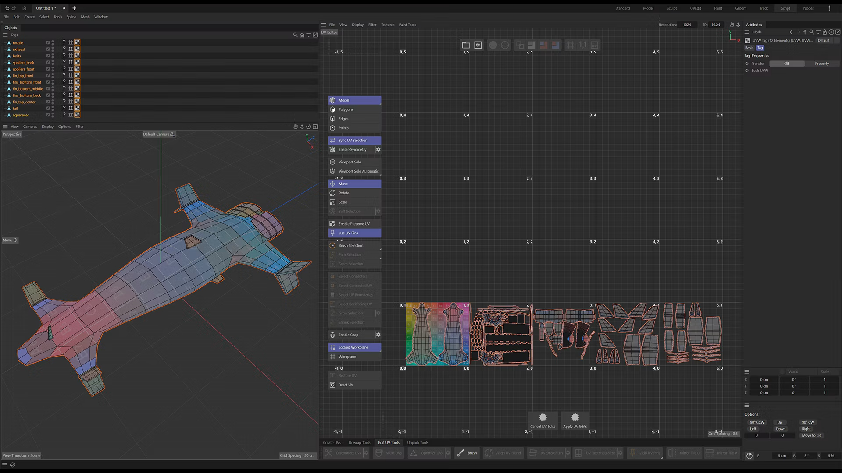Open the Objects panel hamburger menu
The image size is (842, 473).
5,35
